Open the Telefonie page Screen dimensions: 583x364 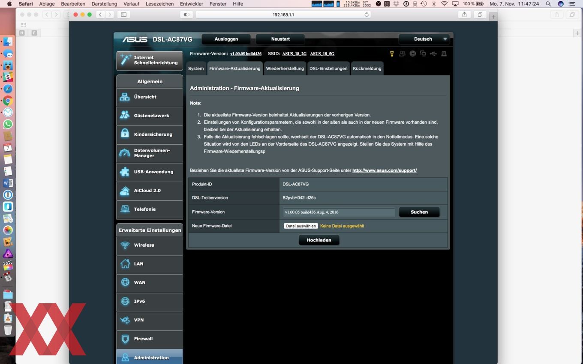(x=150, y=209)
